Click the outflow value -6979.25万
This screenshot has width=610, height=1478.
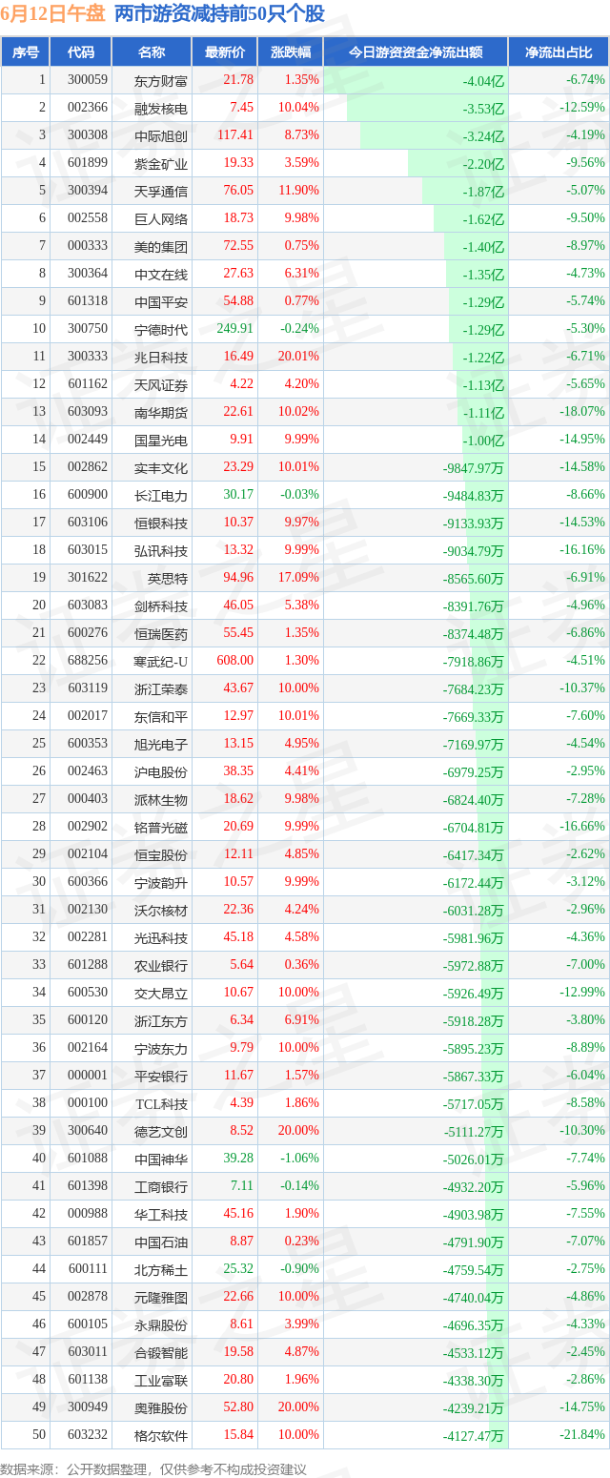pos(473,772)
